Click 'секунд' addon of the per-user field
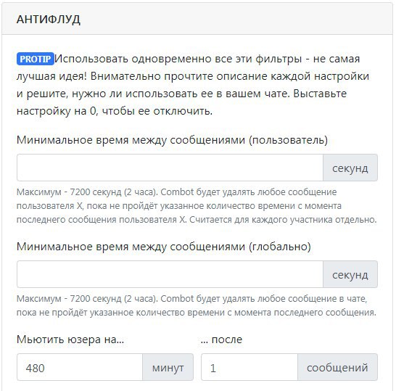The width and height of the screenshot is (396, 391). (x=350, y=168)
